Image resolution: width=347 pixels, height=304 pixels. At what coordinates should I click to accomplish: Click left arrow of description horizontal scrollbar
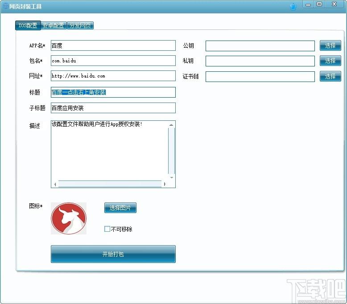pyautogui.click(x=55, y=184)
